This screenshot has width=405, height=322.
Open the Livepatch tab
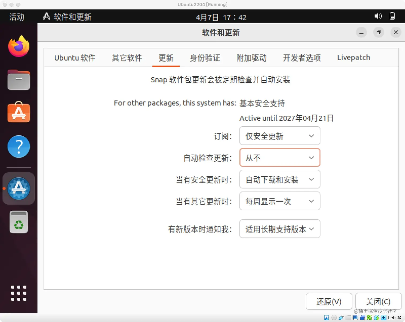tap(354, 58)
